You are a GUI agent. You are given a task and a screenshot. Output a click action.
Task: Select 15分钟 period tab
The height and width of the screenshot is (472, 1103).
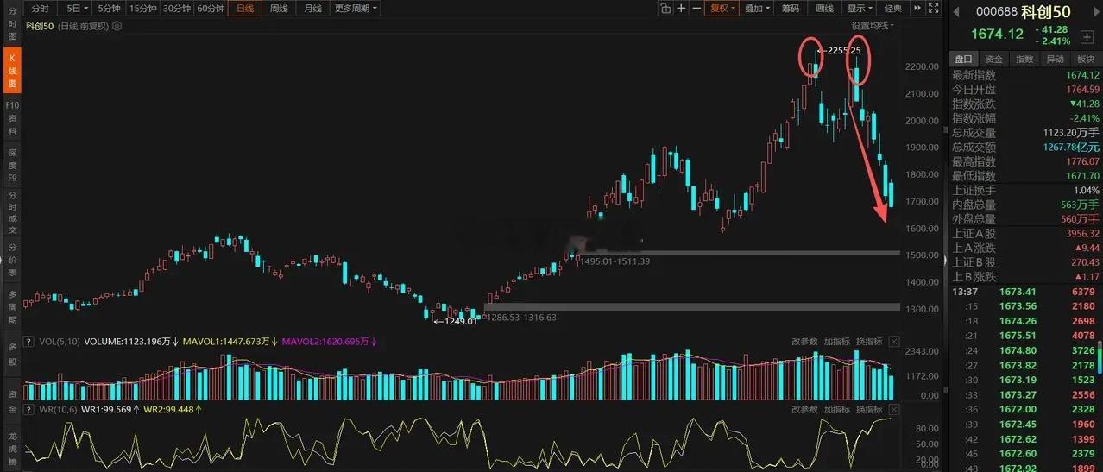tap(142, 8)
